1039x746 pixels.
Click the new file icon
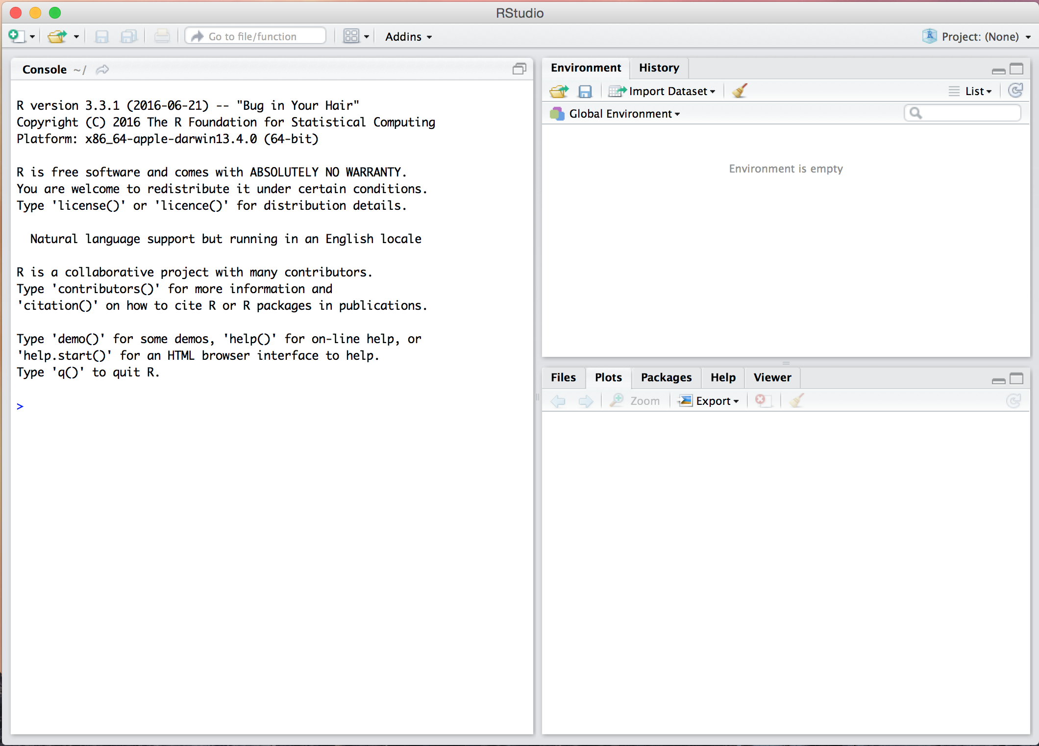(16, 36)
